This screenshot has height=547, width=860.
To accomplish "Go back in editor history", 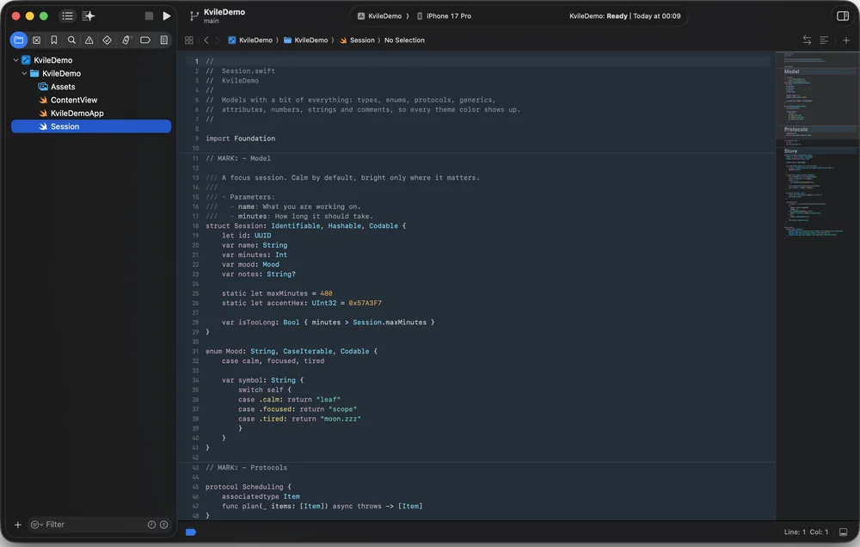I will 206,40.
